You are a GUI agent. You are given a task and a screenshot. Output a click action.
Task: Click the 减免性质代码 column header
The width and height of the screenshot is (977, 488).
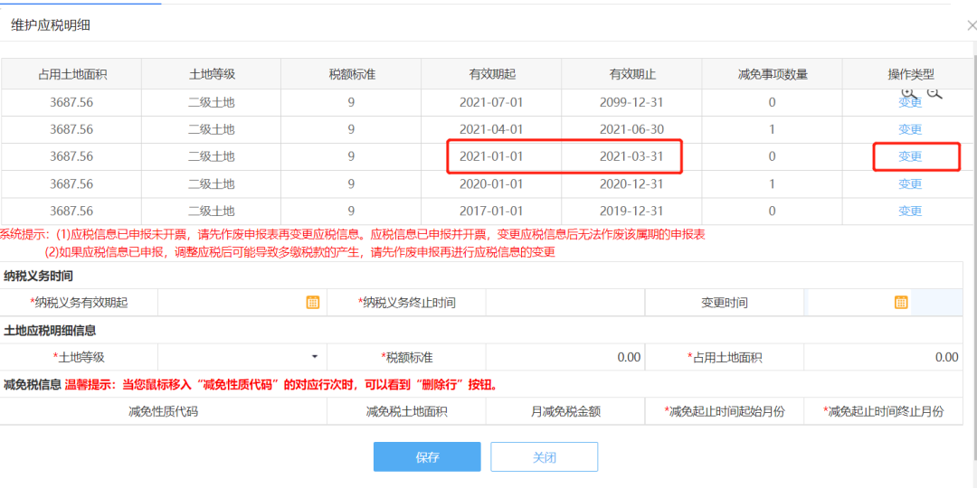tap(163, 411)
